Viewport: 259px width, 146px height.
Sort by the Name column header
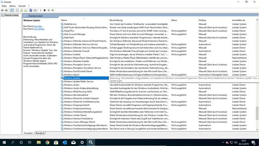[x=84, y=20]
